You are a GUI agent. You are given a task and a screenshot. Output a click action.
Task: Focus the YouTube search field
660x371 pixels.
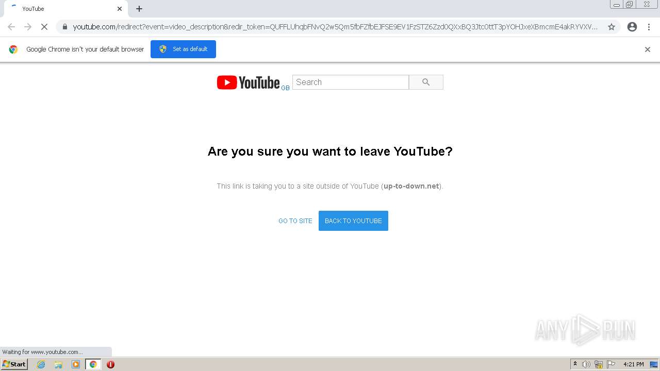(351, 82)
